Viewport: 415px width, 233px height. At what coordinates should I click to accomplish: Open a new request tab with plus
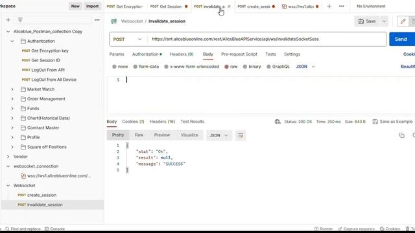point(329,6)
